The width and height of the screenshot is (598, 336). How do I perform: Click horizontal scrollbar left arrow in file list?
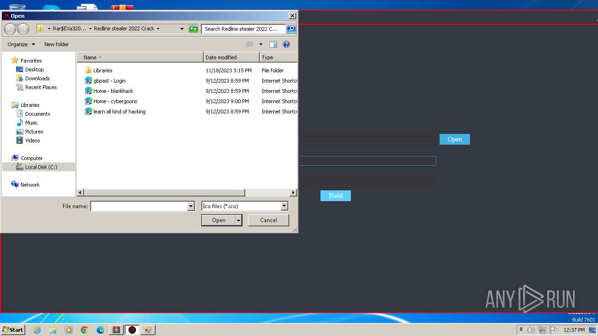tap(80, 193)
